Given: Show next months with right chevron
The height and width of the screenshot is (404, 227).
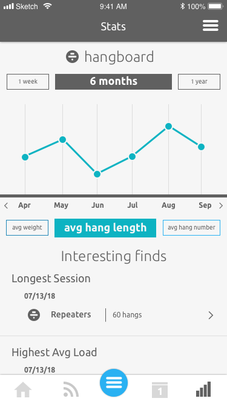Looking at the screenshot, I should tap(221, 205).
